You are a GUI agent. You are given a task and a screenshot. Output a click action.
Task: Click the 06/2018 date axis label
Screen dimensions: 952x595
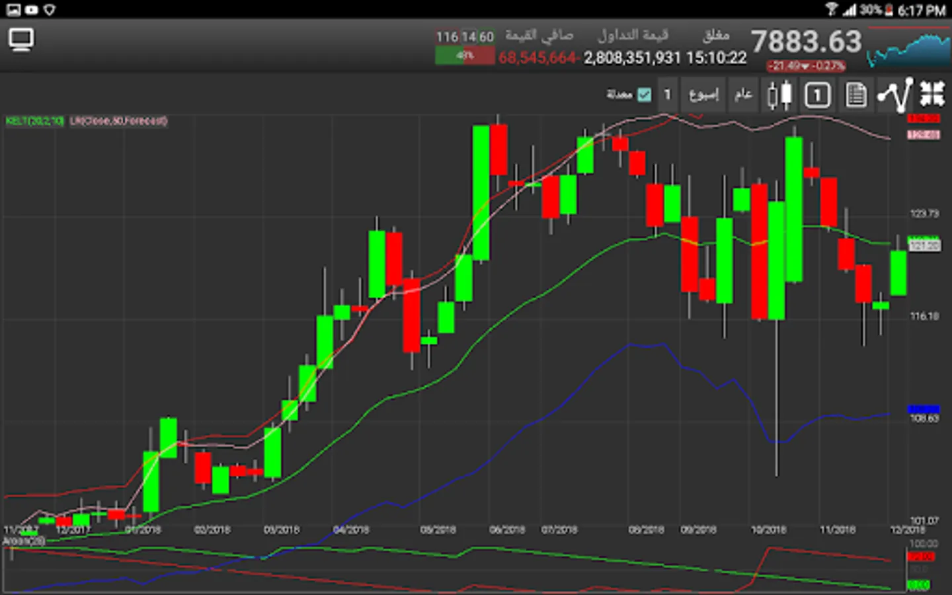507,530
